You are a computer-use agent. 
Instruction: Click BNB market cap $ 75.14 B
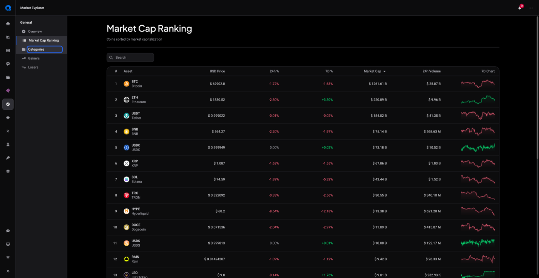pos(380,132)
